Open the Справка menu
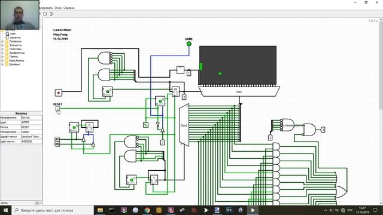383x215 pixels. tap(69, 8)
